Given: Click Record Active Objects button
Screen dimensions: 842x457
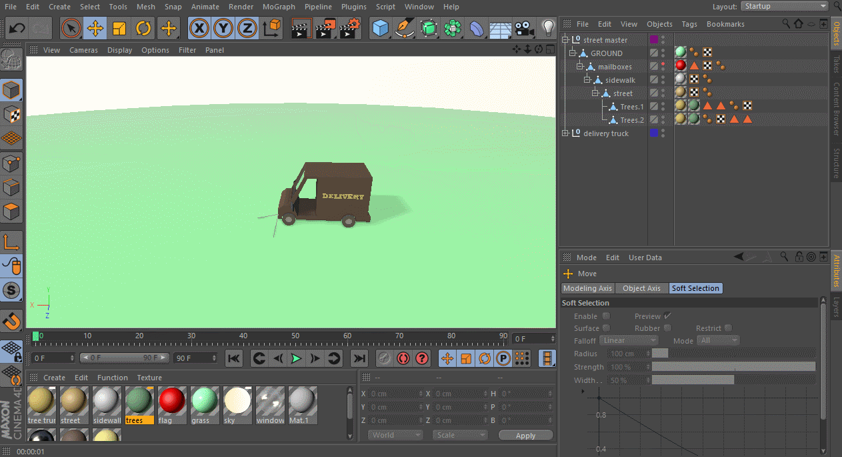Looking at the screenshot, I should click(384, 358).
